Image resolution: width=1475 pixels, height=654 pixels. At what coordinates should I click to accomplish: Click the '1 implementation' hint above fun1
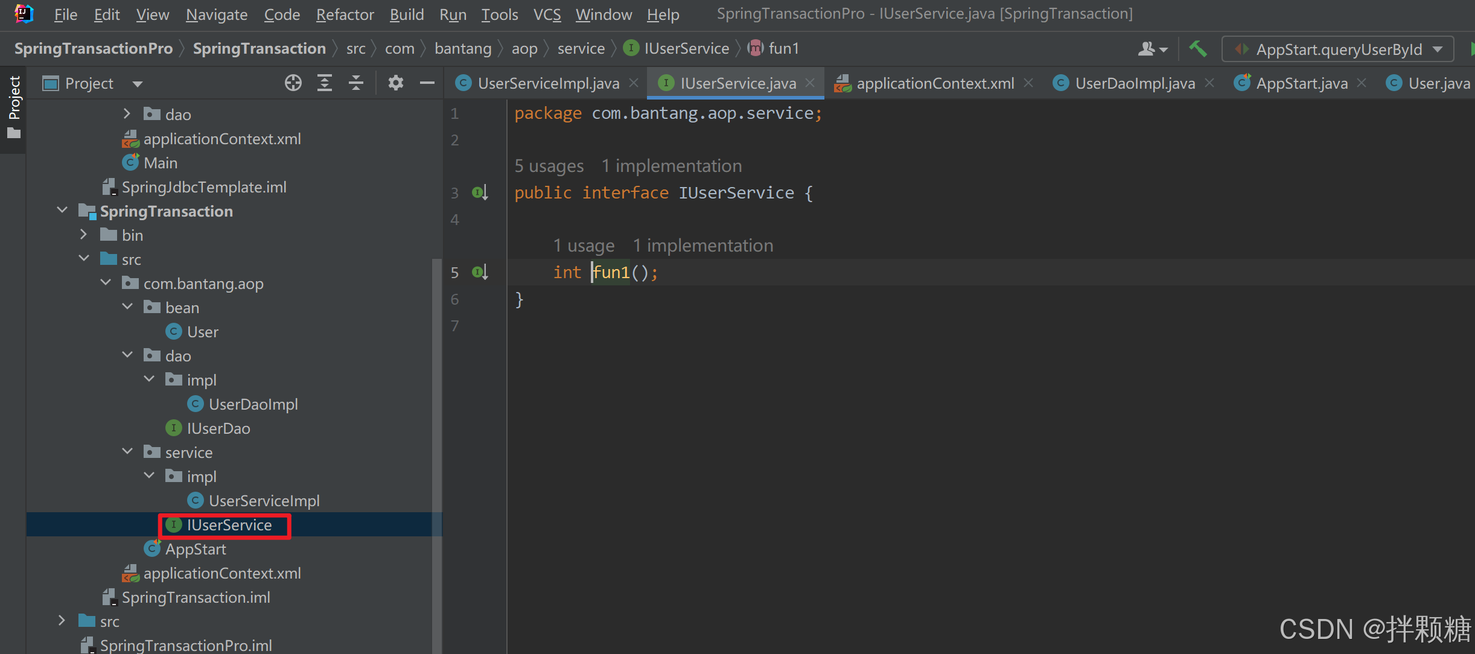point(702,246)
